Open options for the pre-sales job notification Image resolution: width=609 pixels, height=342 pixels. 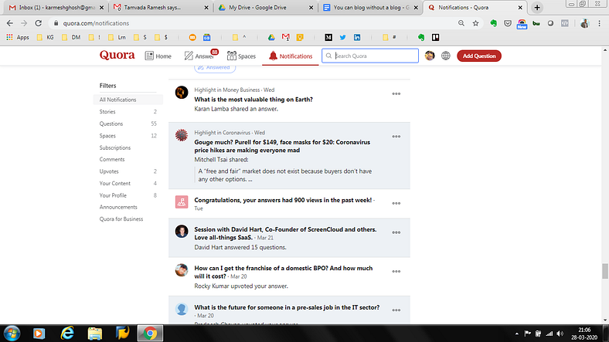[x=396, y=310]
